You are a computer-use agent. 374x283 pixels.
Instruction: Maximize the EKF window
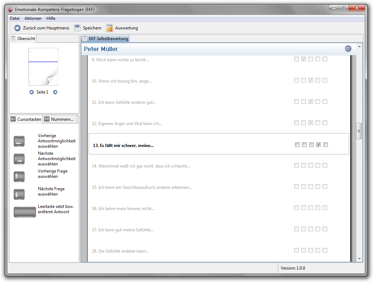pos(344,8)
